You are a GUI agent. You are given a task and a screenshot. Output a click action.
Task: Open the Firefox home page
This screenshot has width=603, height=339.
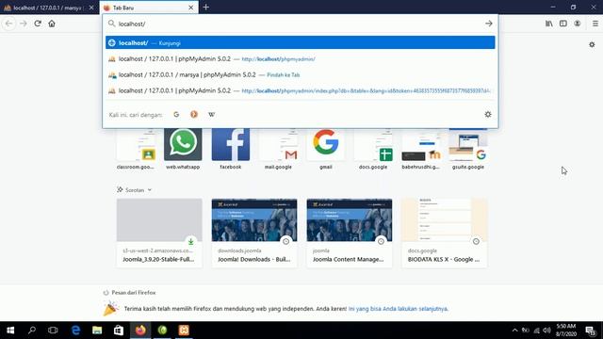coord(52,24)
